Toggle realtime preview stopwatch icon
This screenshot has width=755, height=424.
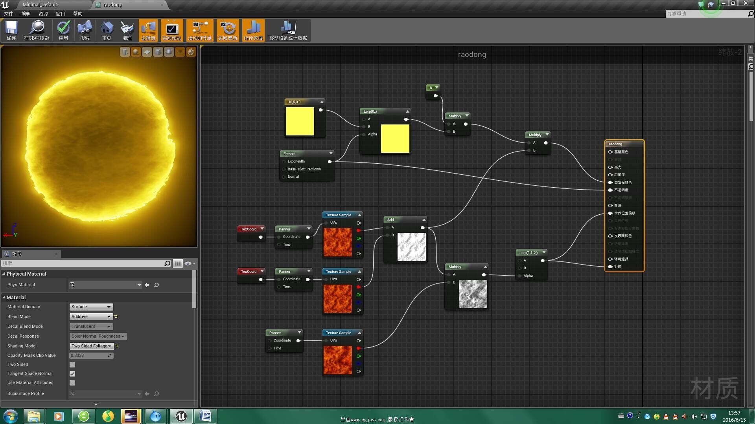pyautogui.click(x=191, y=52)
